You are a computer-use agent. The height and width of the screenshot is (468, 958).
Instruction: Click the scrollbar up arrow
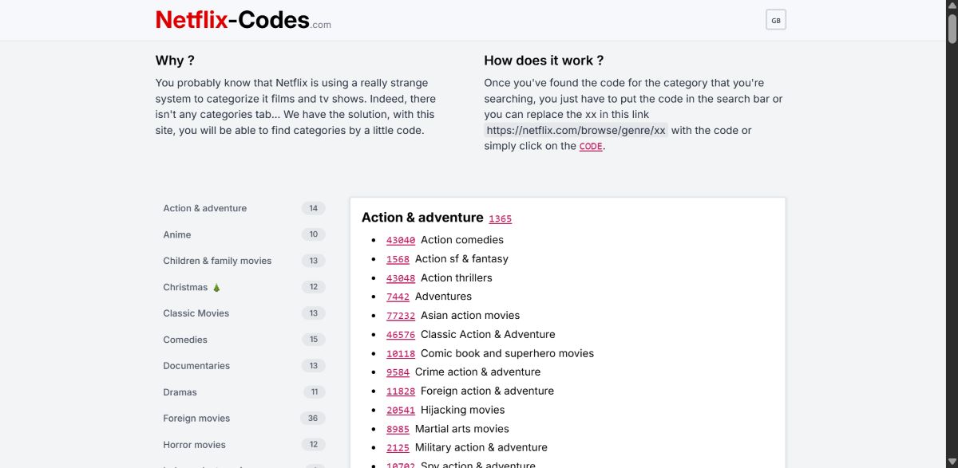(952, 6)
